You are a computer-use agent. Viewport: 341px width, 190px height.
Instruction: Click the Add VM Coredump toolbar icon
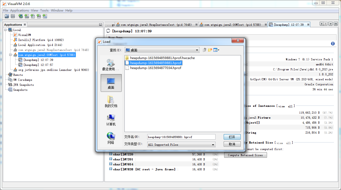pos(33,16)
